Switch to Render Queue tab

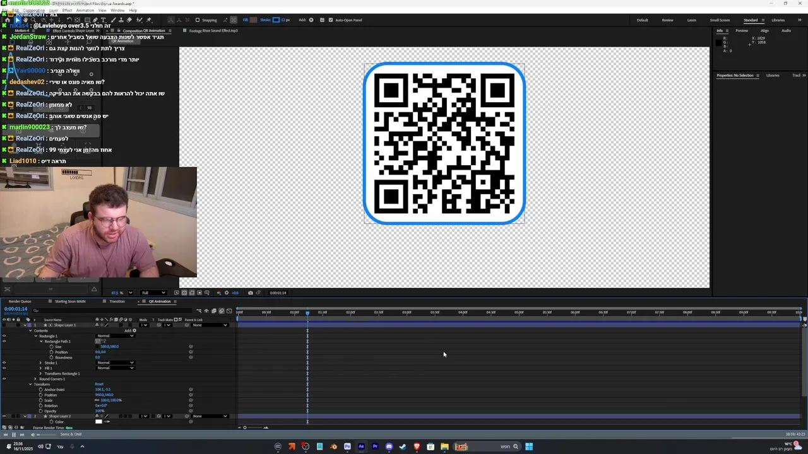point(20,301)
